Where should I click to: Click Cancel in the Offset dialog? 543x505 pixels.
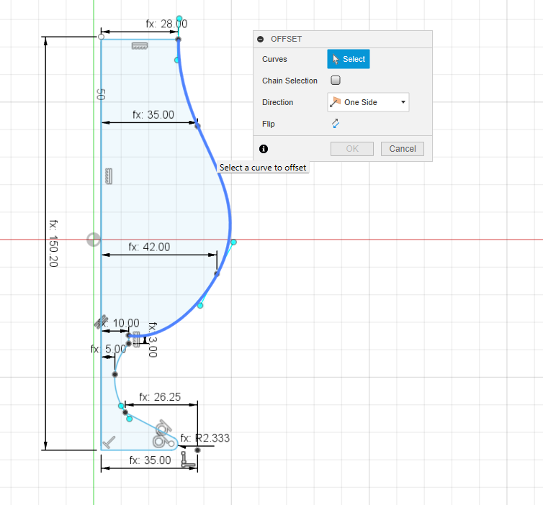[402, 149]
